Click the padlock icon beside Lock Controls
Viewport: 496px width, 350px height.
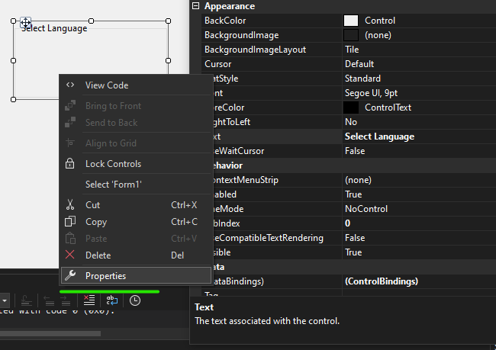coord(70,164)
